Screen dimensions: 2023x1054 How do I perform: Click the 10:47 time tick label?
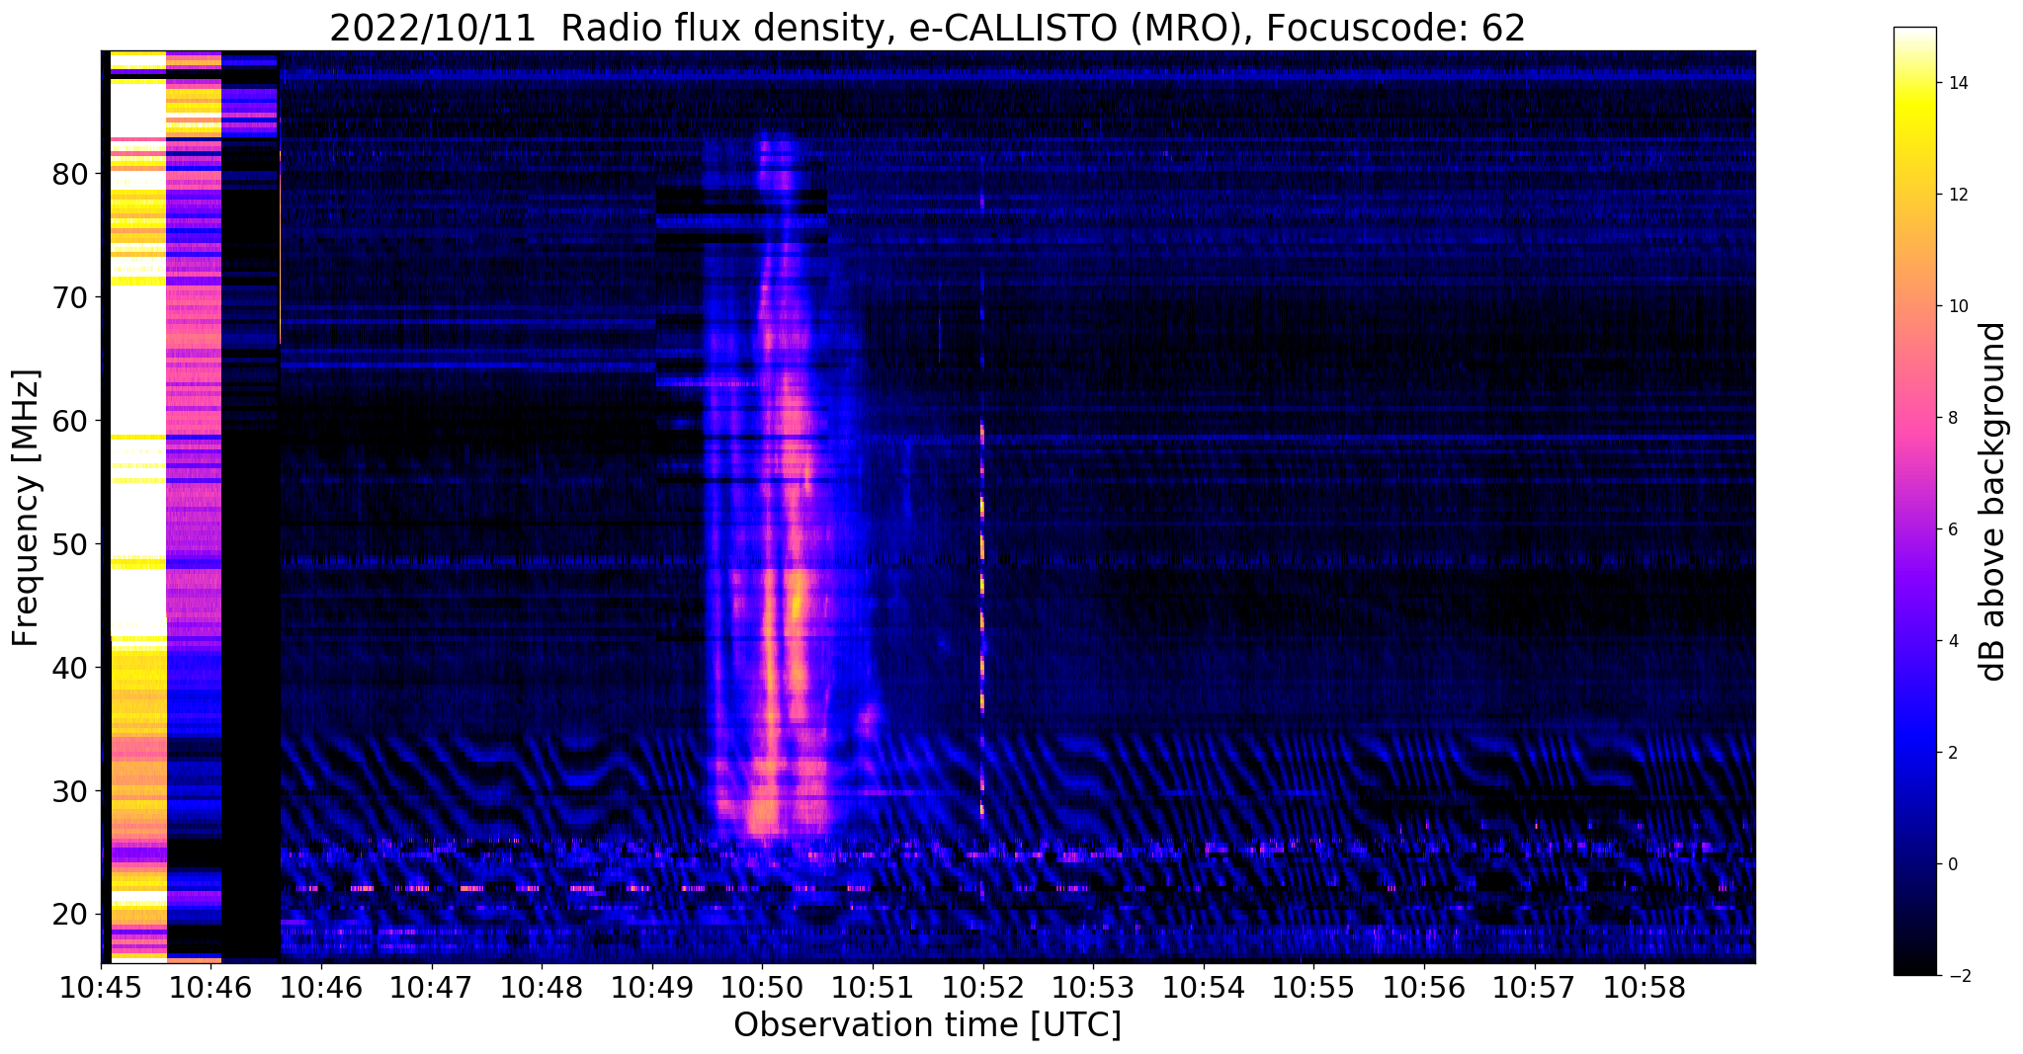pos(431,987)
